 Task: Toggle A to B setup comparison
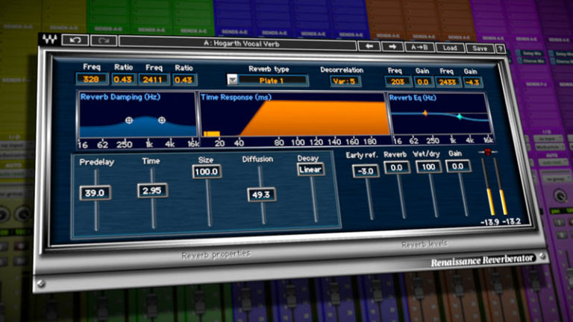pyautogui.click(x=419, y=47)
